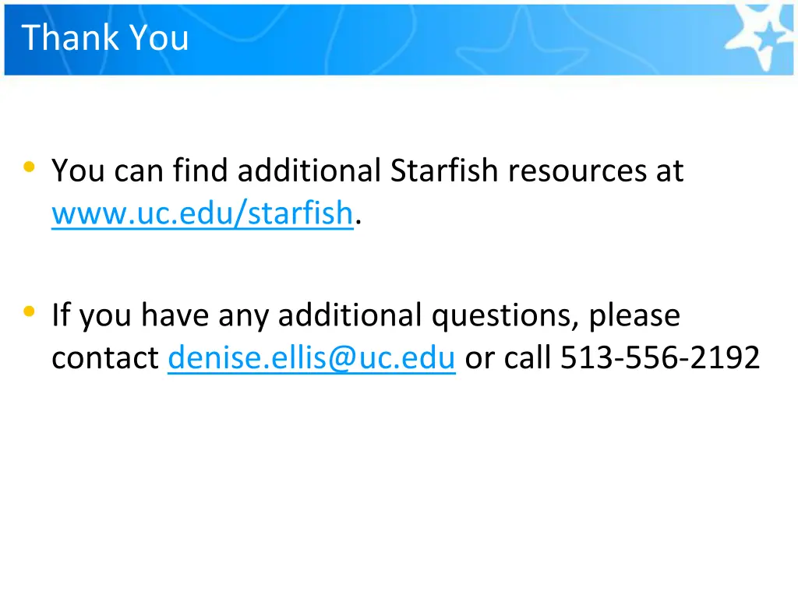The width and height of the screenshot is (798, 598).
Task: Click the word "questions," in the second bullet
Action: coord(505,316)
